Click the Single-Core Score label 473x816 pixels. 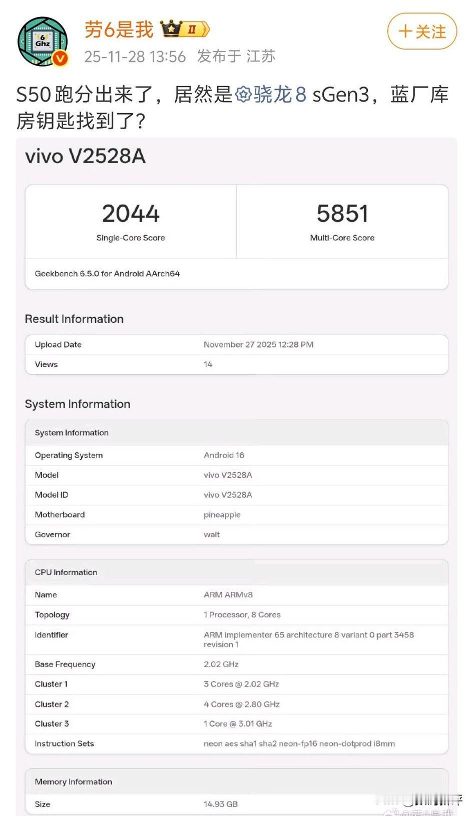tap(131, 238)
